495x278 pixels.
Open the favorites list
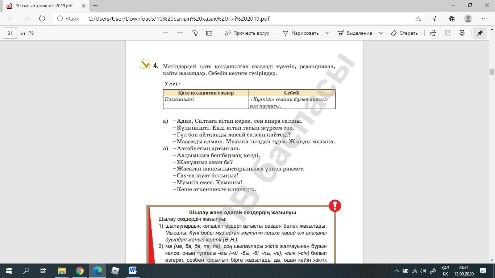point(436,18)
